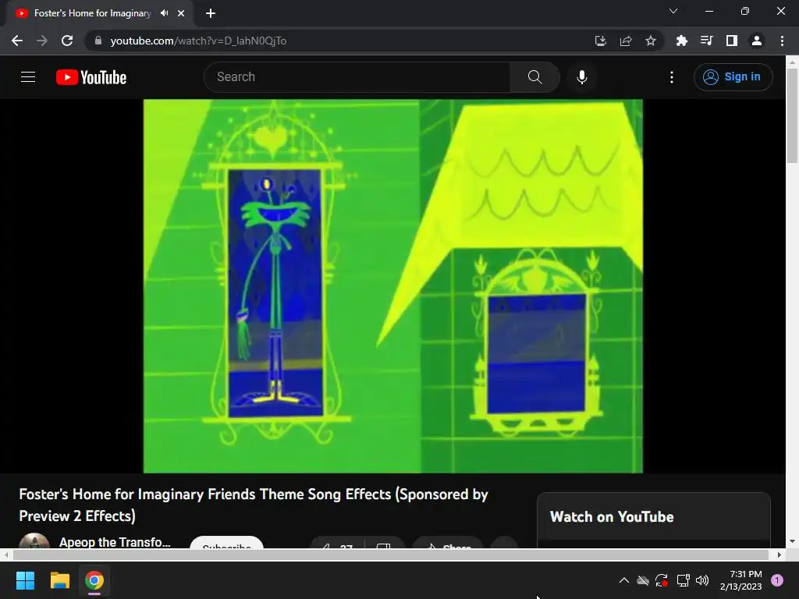Viewport: 799px width, 599px height.
Task: Click the video player to pause
Action: click(x=393, y=285)
